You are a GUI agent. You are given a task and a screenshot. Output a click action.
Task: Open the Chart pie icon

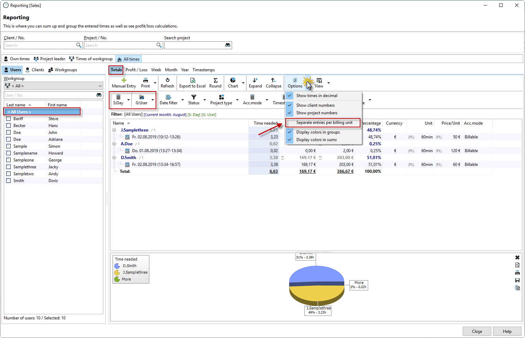pyautogui.click(x=233, y=80)
